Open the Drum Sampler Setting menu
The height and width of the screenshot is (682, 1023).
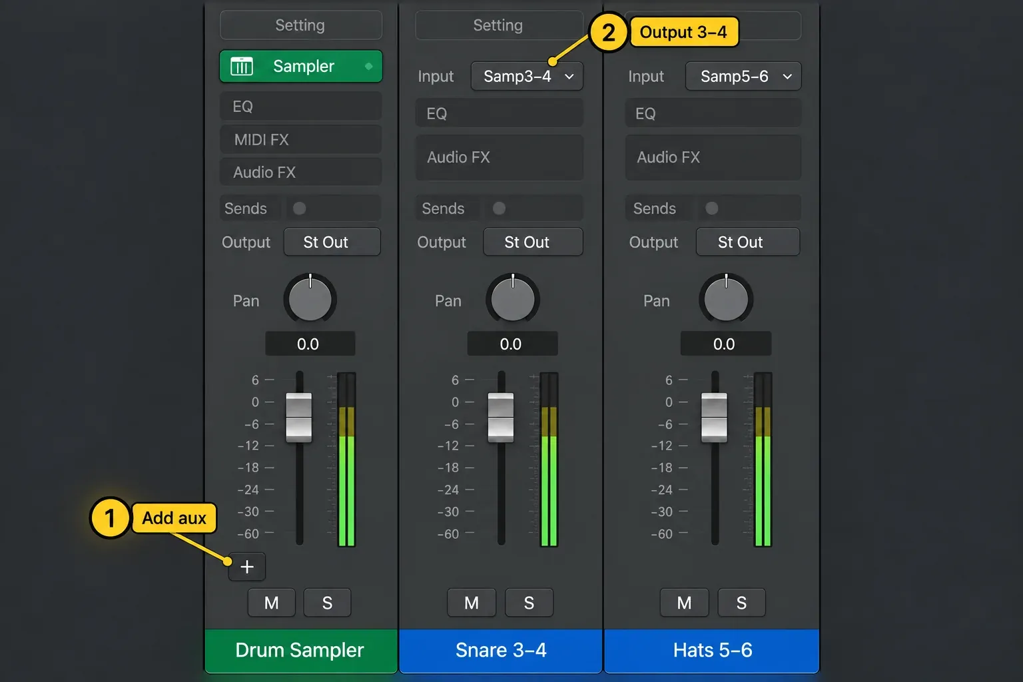301,25
